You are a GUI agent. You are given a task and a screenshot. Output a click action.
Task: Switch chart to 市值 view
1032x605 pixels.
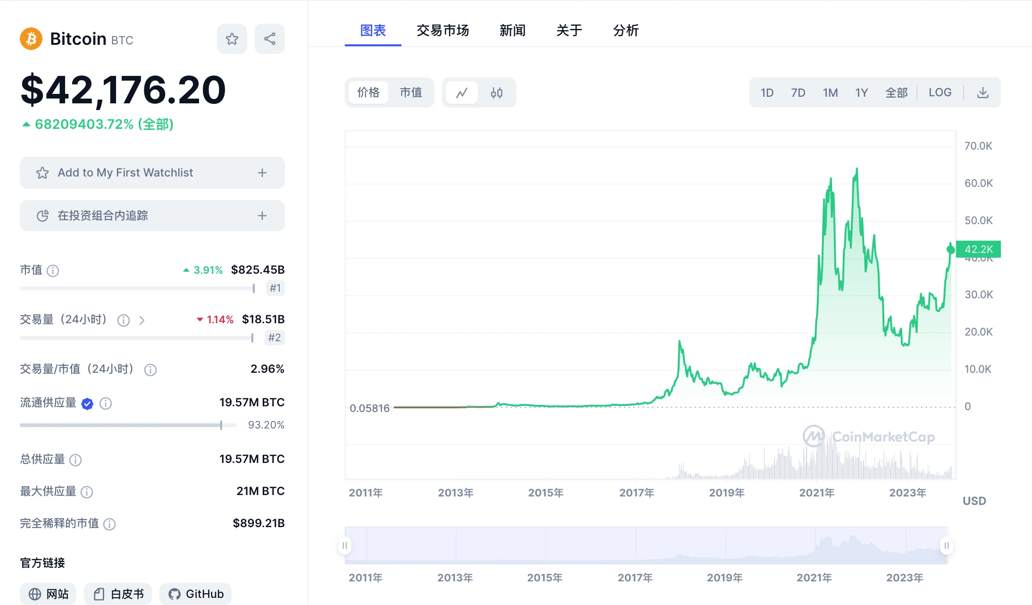411,92
